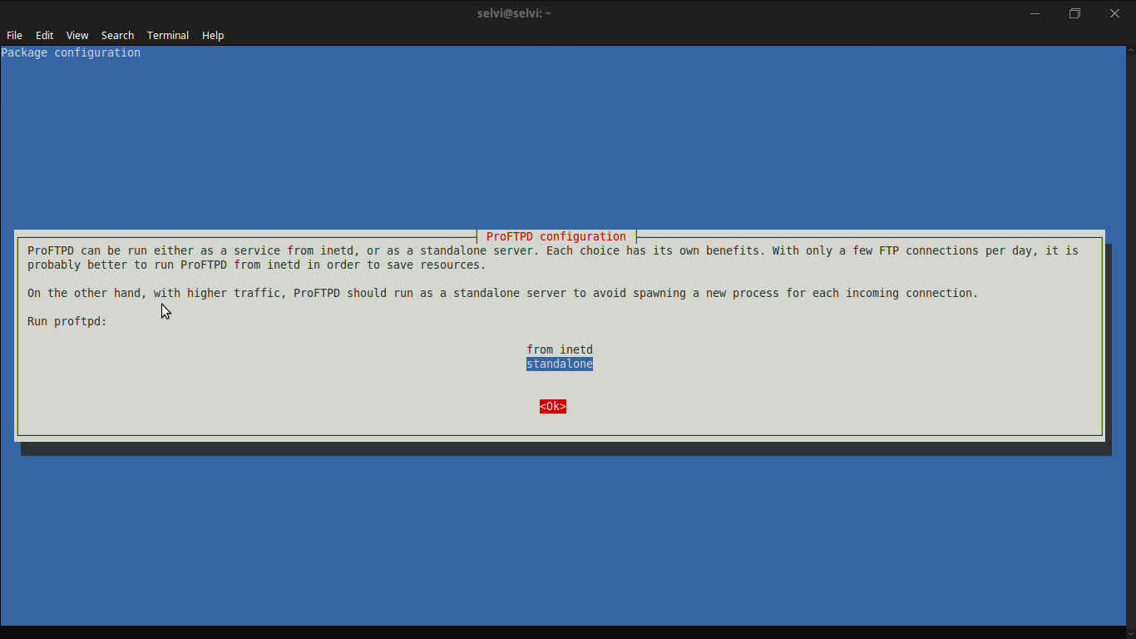Restore the terminal window size
The height and width of the screenshot is (639, 1136).
click(x=1074, y=13)
